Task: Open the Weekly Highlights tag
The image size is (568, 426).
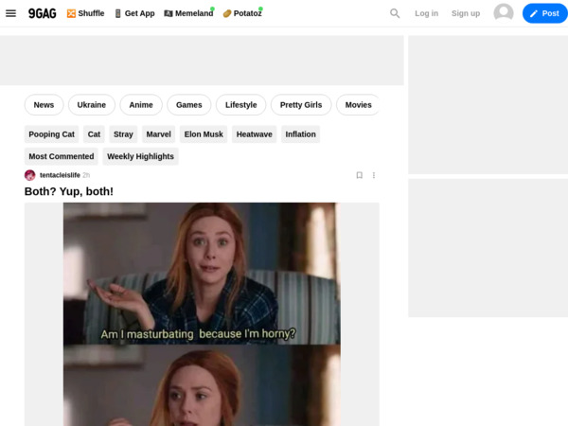Action: (x=140, y=156)
